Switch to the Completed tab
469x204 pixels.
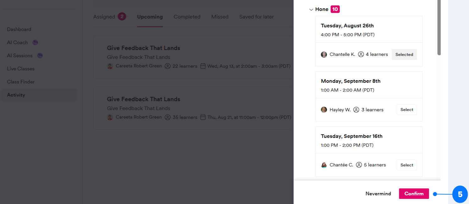[x=187, y=17]
